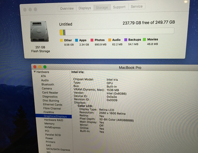This screenshot has height=153, width=198.
Task: Select ATA in the hardware list
Action: (x=43, y=76)
